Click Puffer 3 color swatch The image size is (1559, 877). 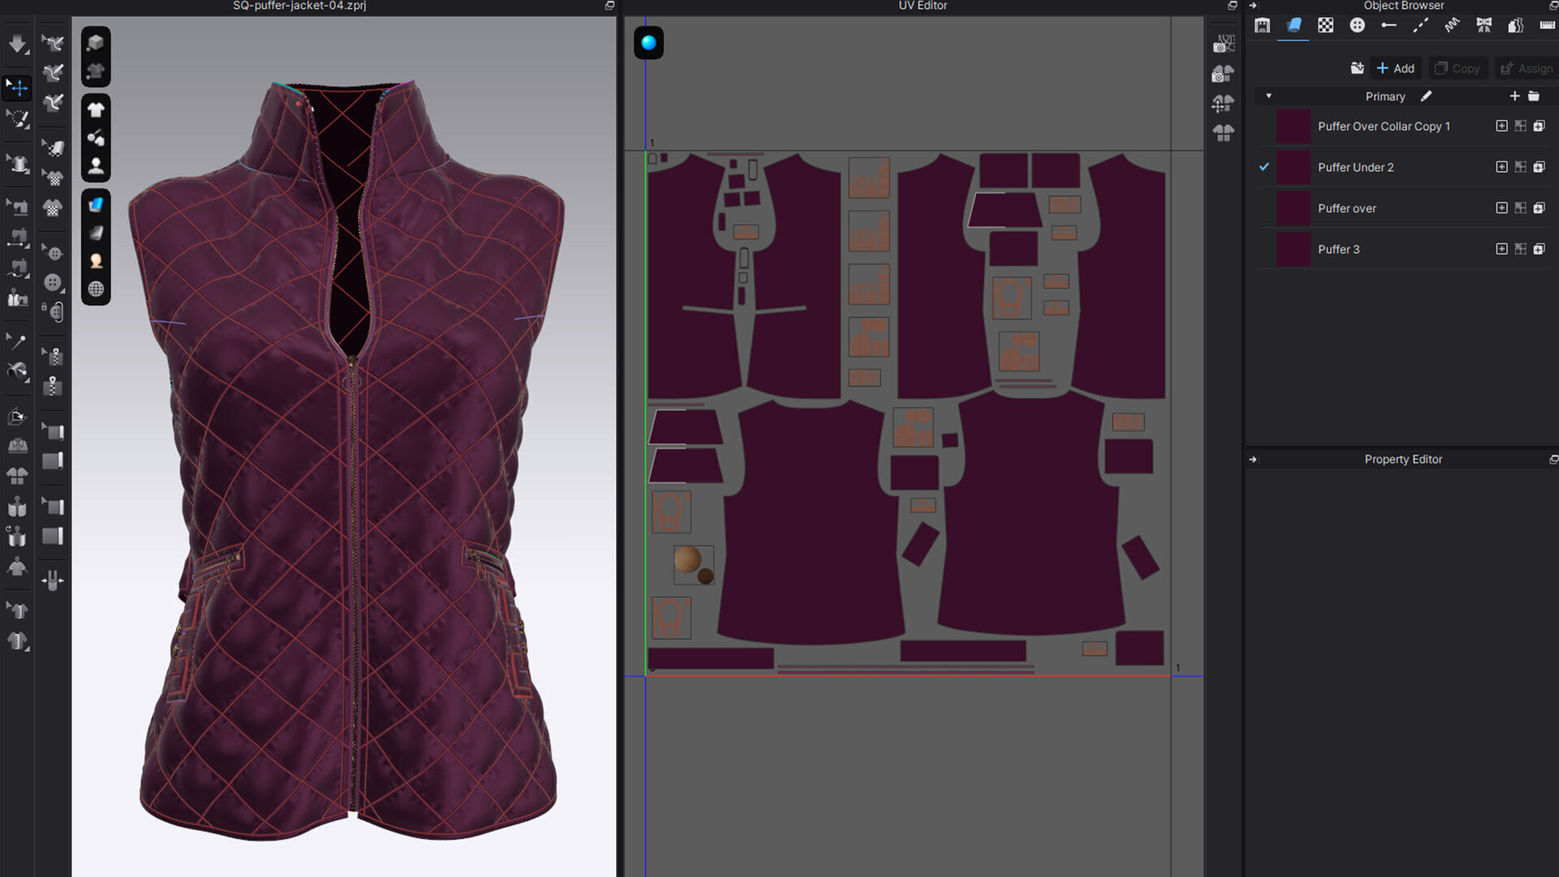pos(1293,248)
